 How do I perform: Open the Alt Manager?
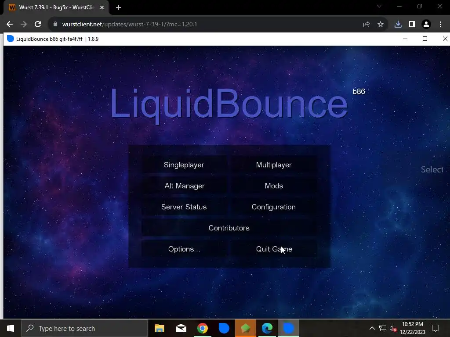click(184, 186)
